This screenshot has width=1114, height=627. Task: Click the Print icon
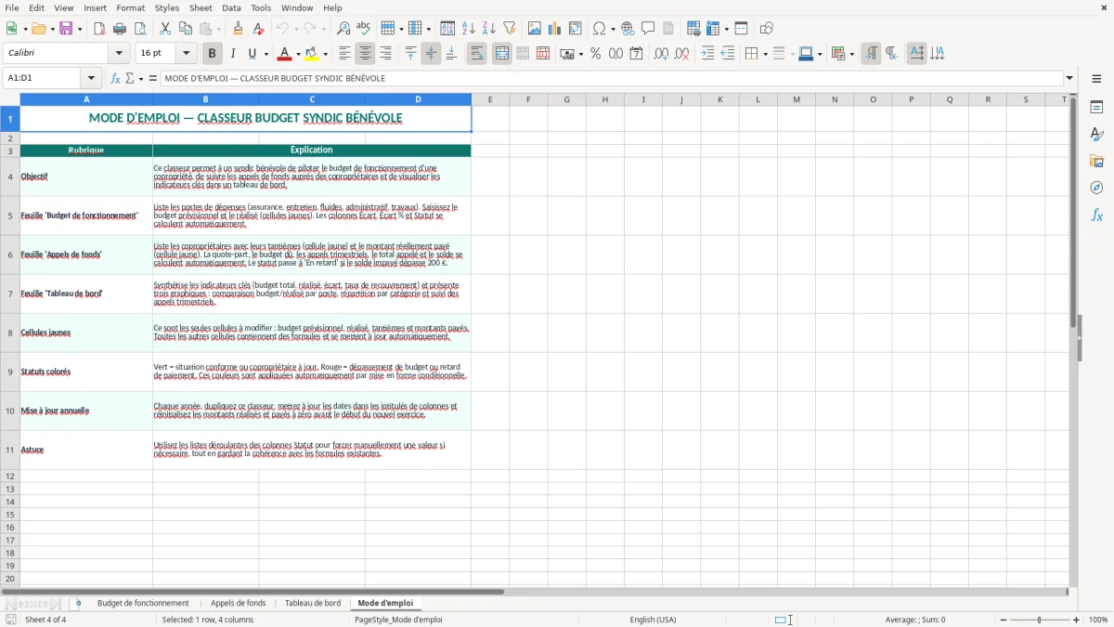click(120, 29)
